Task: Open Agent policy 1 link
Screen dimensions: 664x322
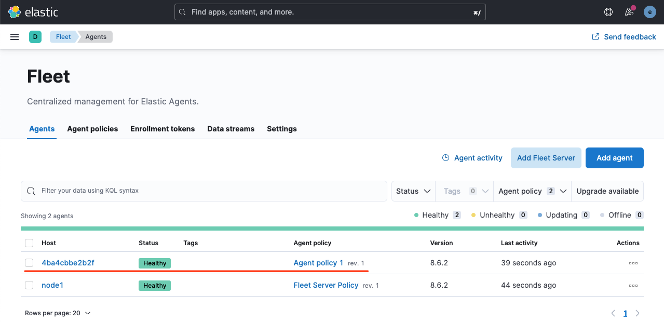Action: (x=318, y=263)
